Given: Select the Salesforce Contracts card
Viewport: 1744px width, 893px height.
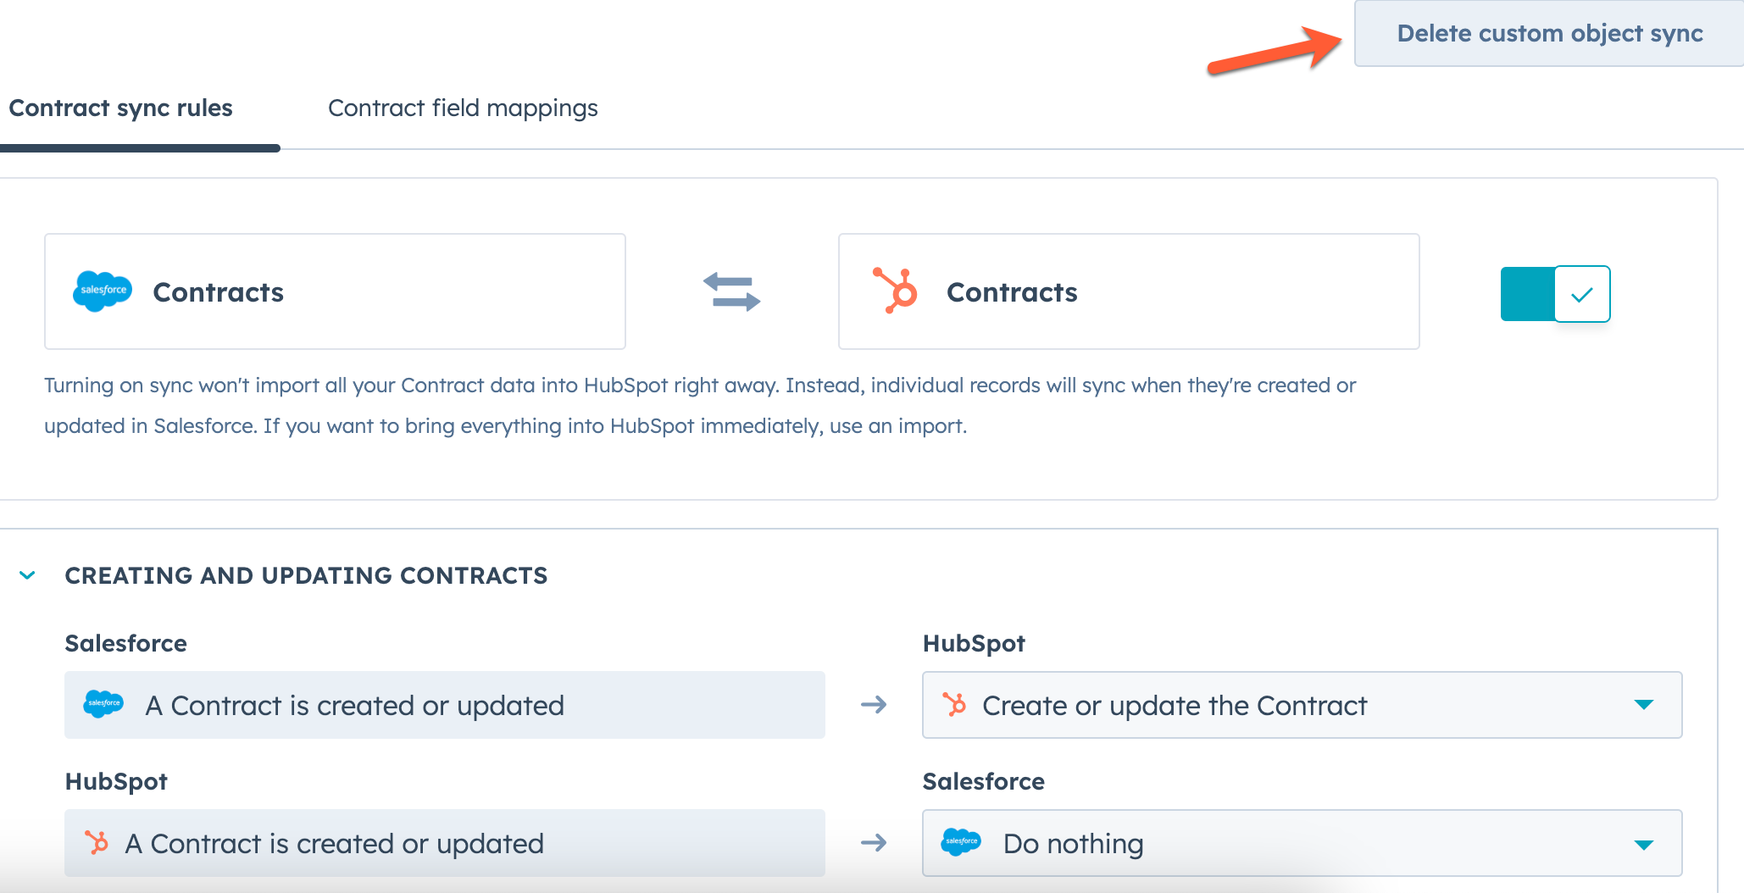Looking at the screenshot, I should [335, 291].
